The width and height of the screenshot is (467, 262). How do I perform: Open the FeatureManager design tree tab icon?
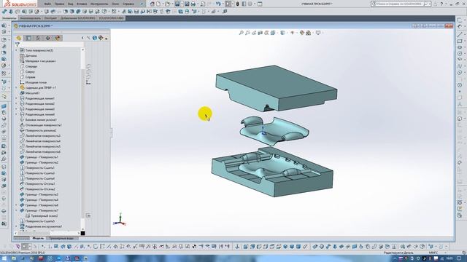tap(19, 38)
